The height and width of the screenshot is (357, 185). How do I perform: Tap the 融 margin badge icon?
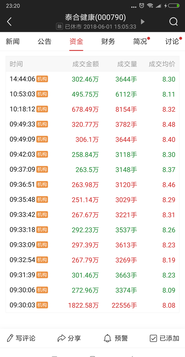(x=60, y=27)
